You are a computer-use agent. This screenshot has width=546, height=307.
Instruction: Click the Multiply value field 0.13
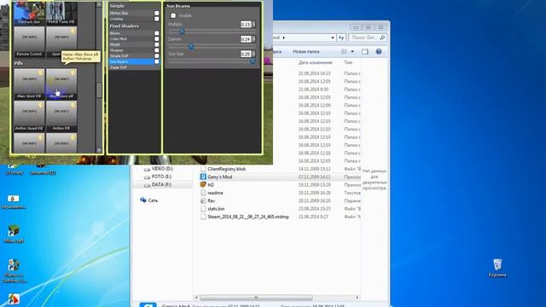(246, 25)
